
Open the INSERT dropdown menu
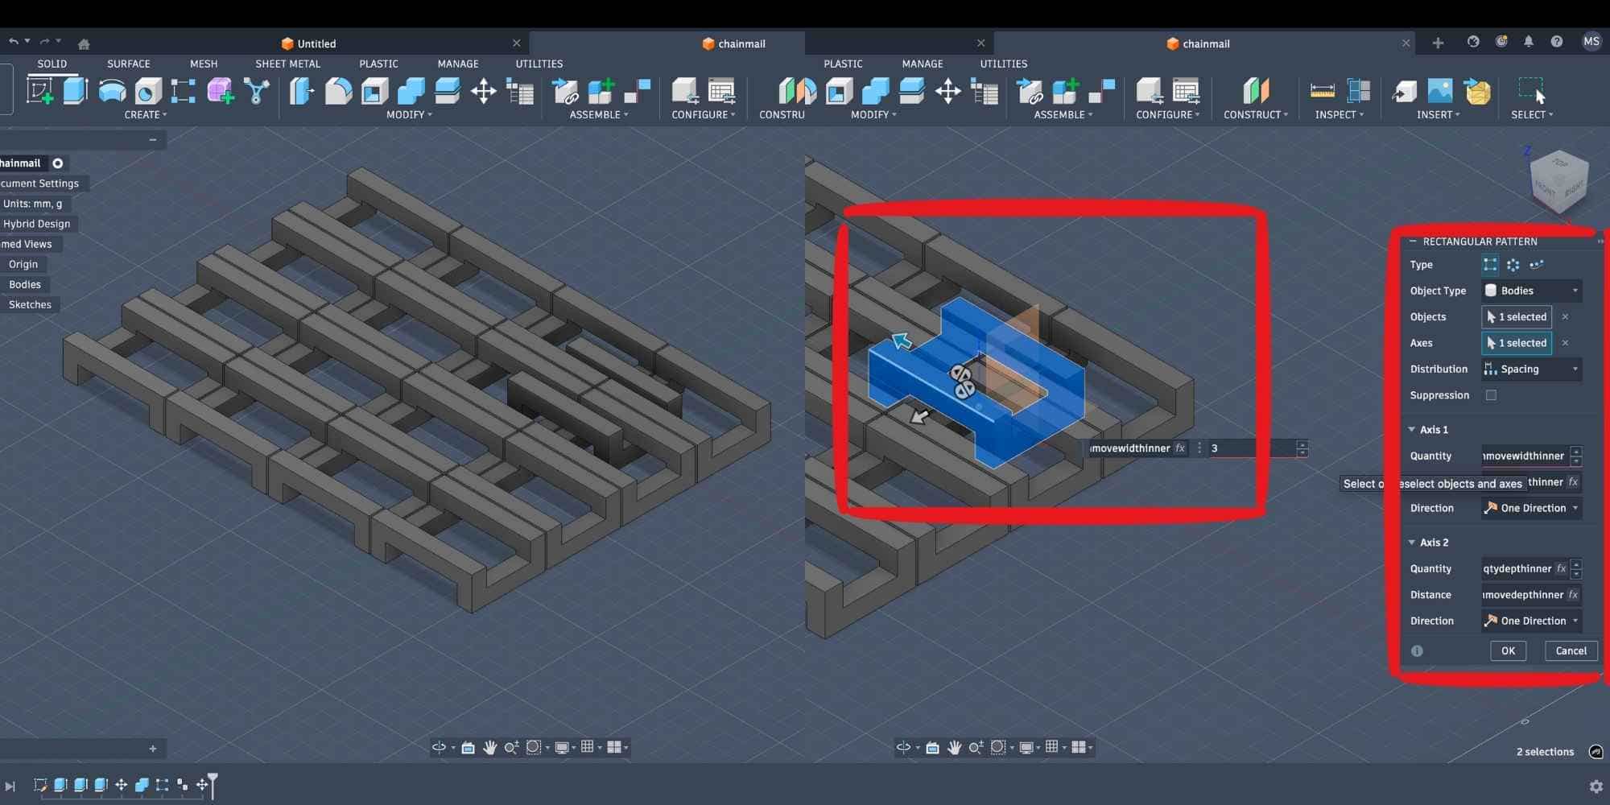coord(1439,115)
